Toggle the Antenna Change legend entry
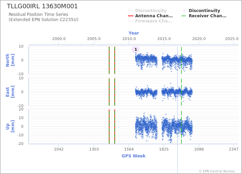The image size is (242, 174). click(x=150, y=16)
